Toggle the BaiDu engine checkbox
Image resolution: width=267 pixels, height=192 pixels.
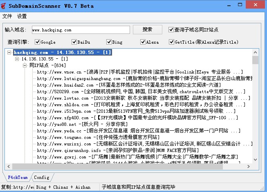click(x=74, y=42)
